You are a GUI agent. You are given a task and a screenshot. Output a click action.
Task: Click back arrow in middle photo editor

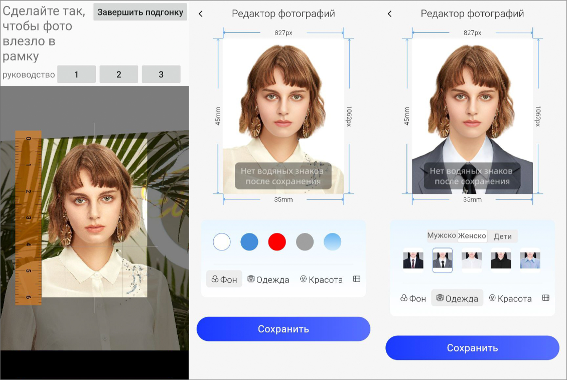201,14
